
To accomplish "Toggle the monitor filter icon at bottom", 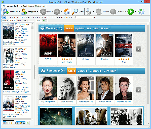I will 24,123.
